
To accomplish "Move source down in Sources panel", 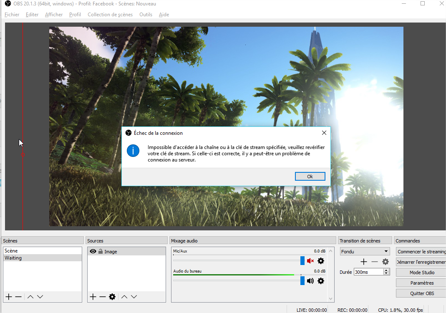I will tap(134, 297).
